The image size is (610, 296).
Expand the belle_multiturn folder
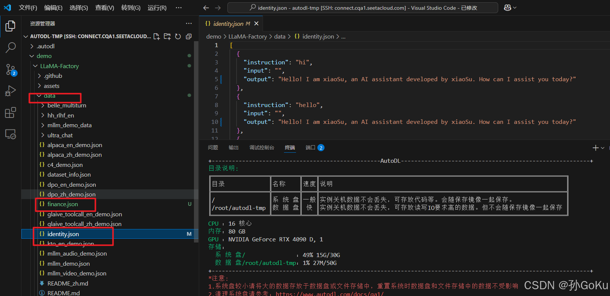pos(67,106)
